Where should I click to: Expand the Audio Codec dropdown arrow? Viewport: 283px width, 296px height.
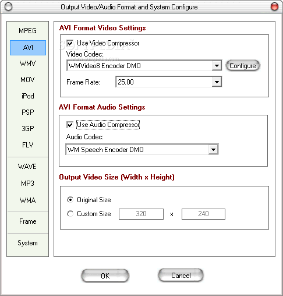click(213, 150)
